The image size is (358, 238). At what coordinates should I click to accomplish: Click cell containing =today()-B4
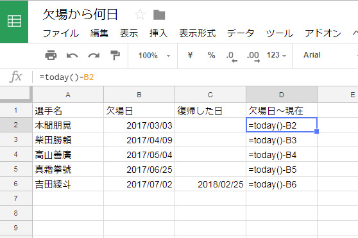tap(282, 154)
